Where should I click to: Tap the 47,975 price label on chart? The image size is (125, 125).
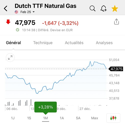pyautogui.click(x=116, y=69)
